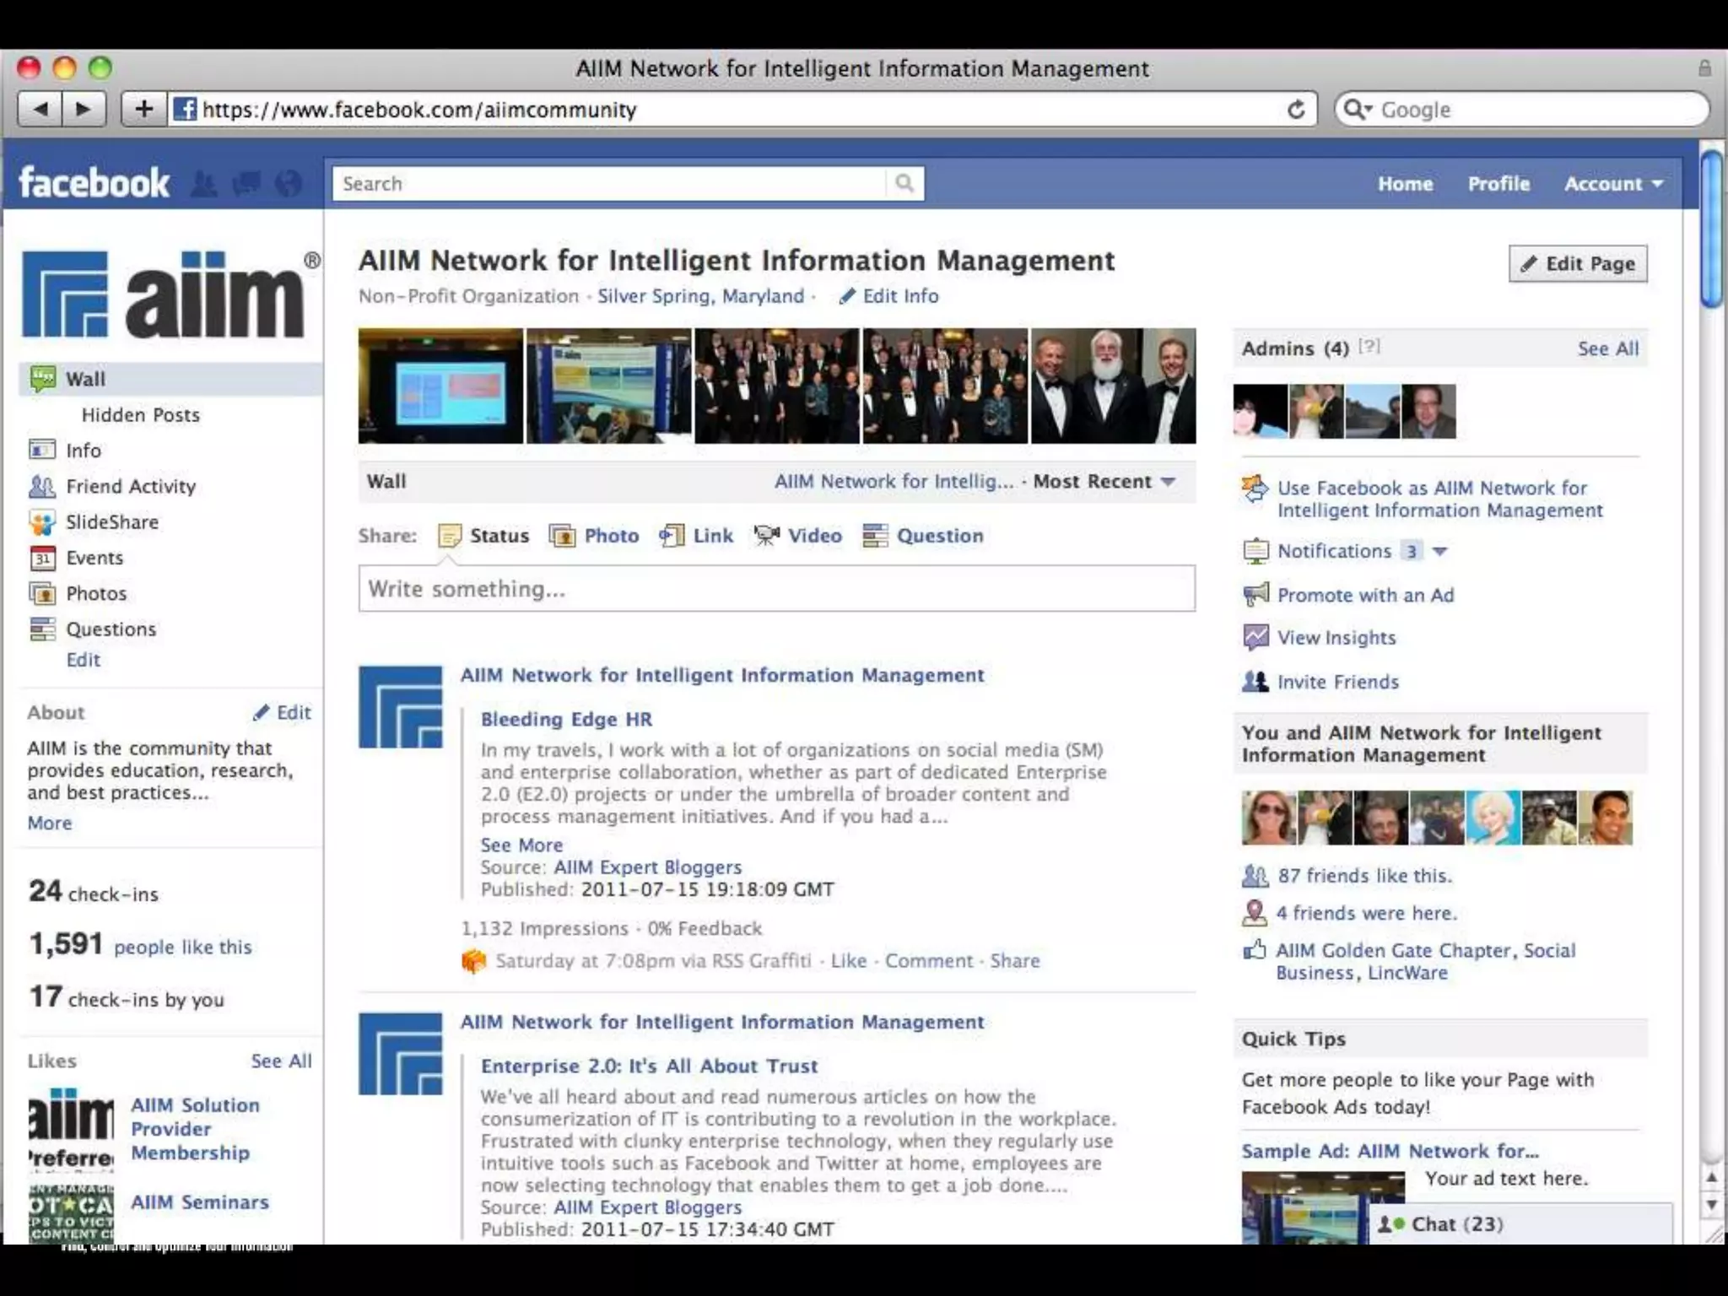Image resolution: width=1728 pixels, height=1296 pixels.
Task: Click the Promote with an Ad megaphone
Action: [x=1255, y=595]
